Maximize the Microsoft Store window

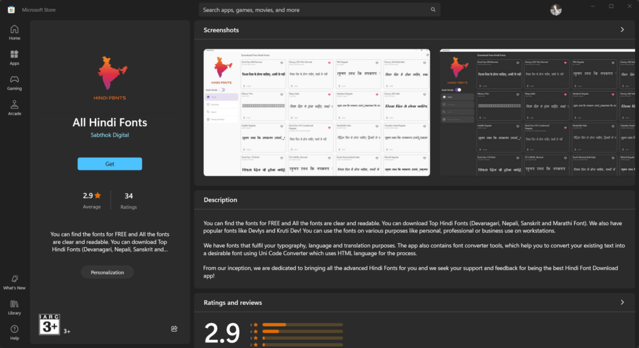(x=612, y=6)
